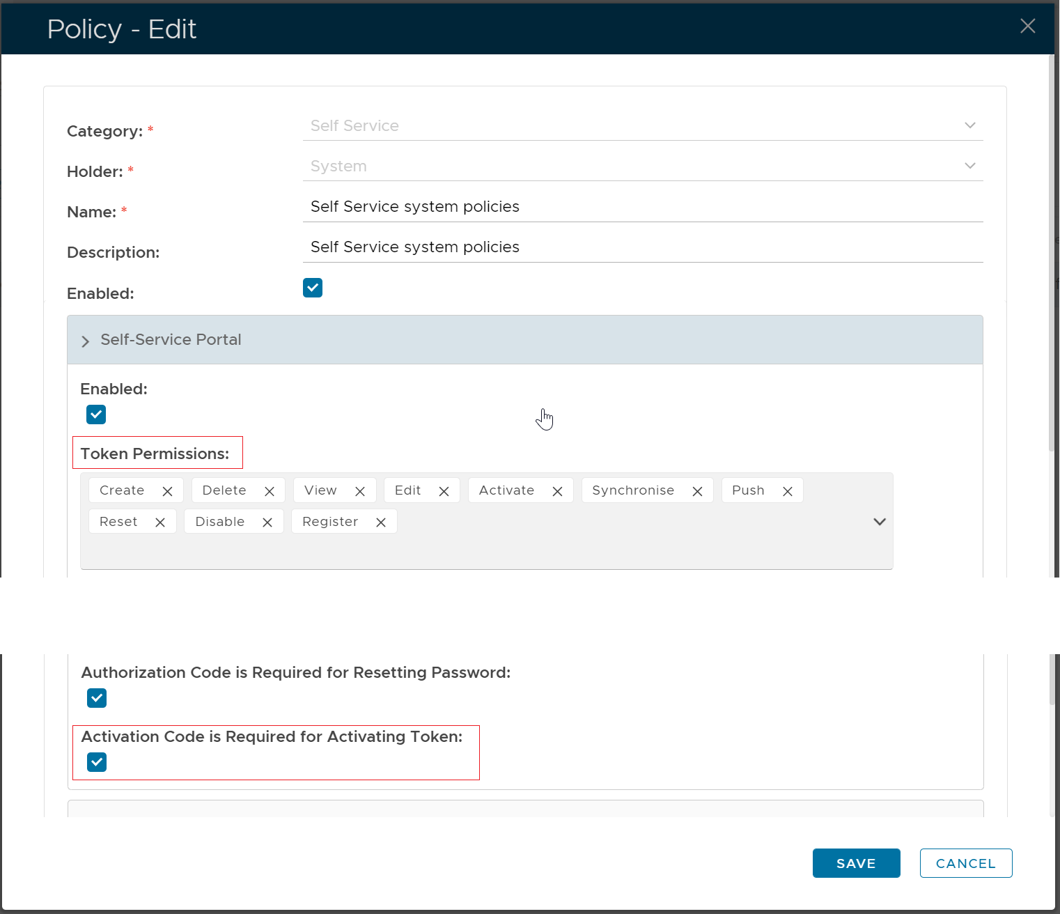Remove the Disable permission tag
Image resolution: width=1060 pixels, height=914 pixels.
[x=267, y=522]
